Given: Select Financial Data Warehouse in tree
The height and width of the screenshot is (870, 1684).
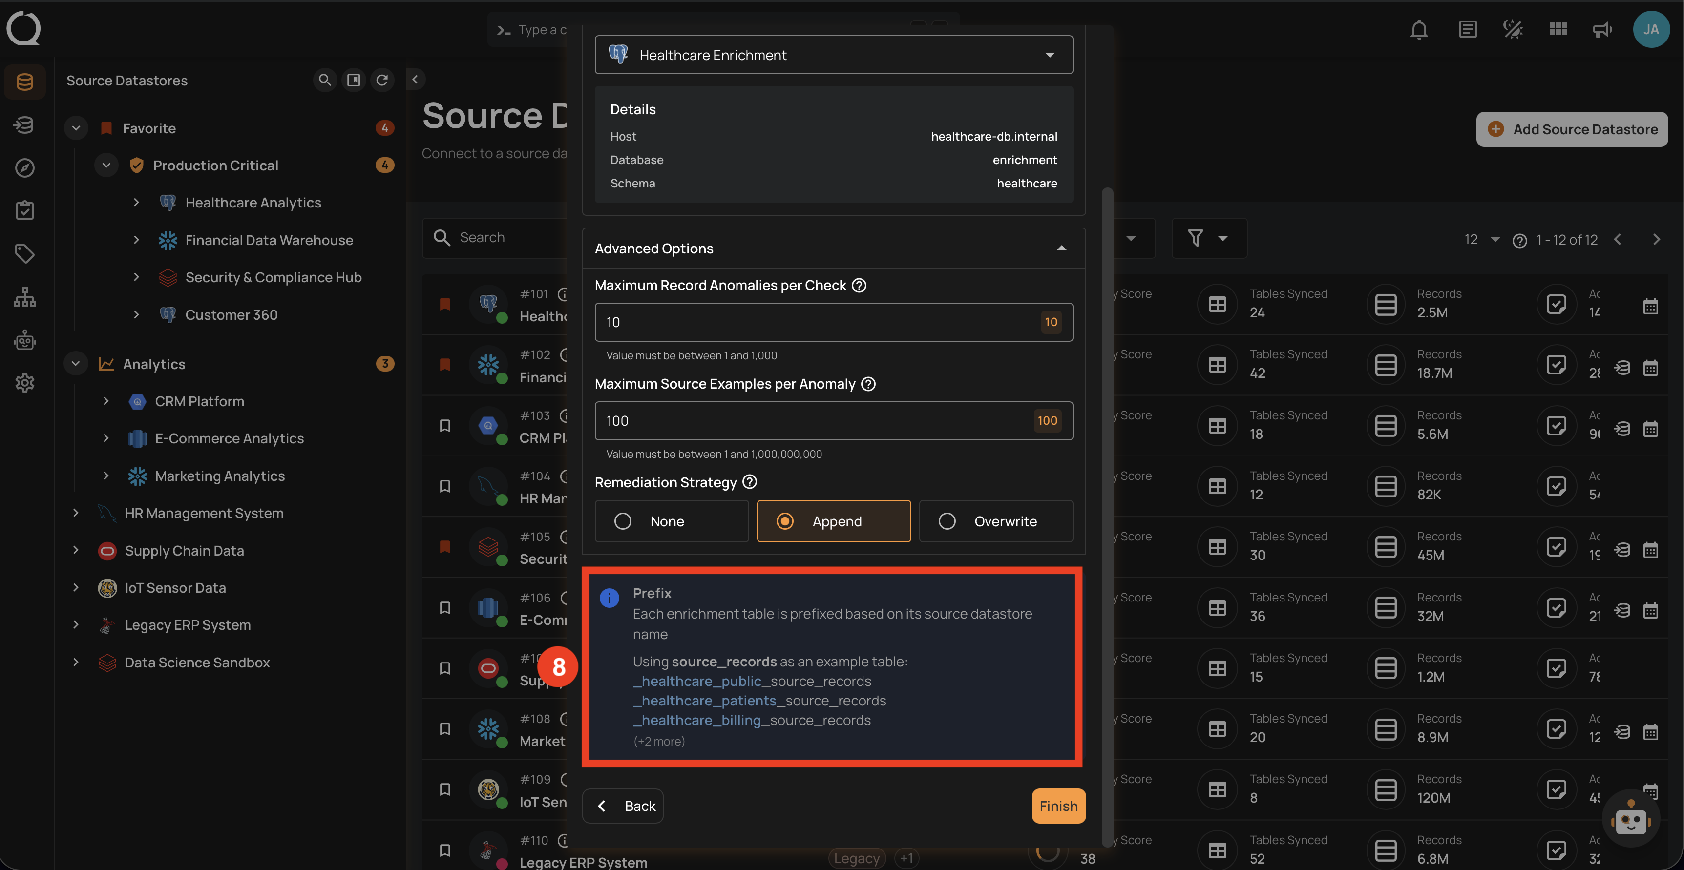Looking at the screenshot, I should [x=269, y=240].
